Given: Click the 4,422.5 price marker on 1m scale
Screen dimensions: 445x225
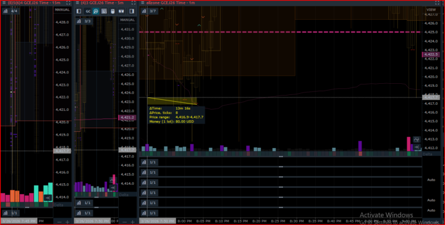Looking at the screenshot, I should tap(431, 54).
